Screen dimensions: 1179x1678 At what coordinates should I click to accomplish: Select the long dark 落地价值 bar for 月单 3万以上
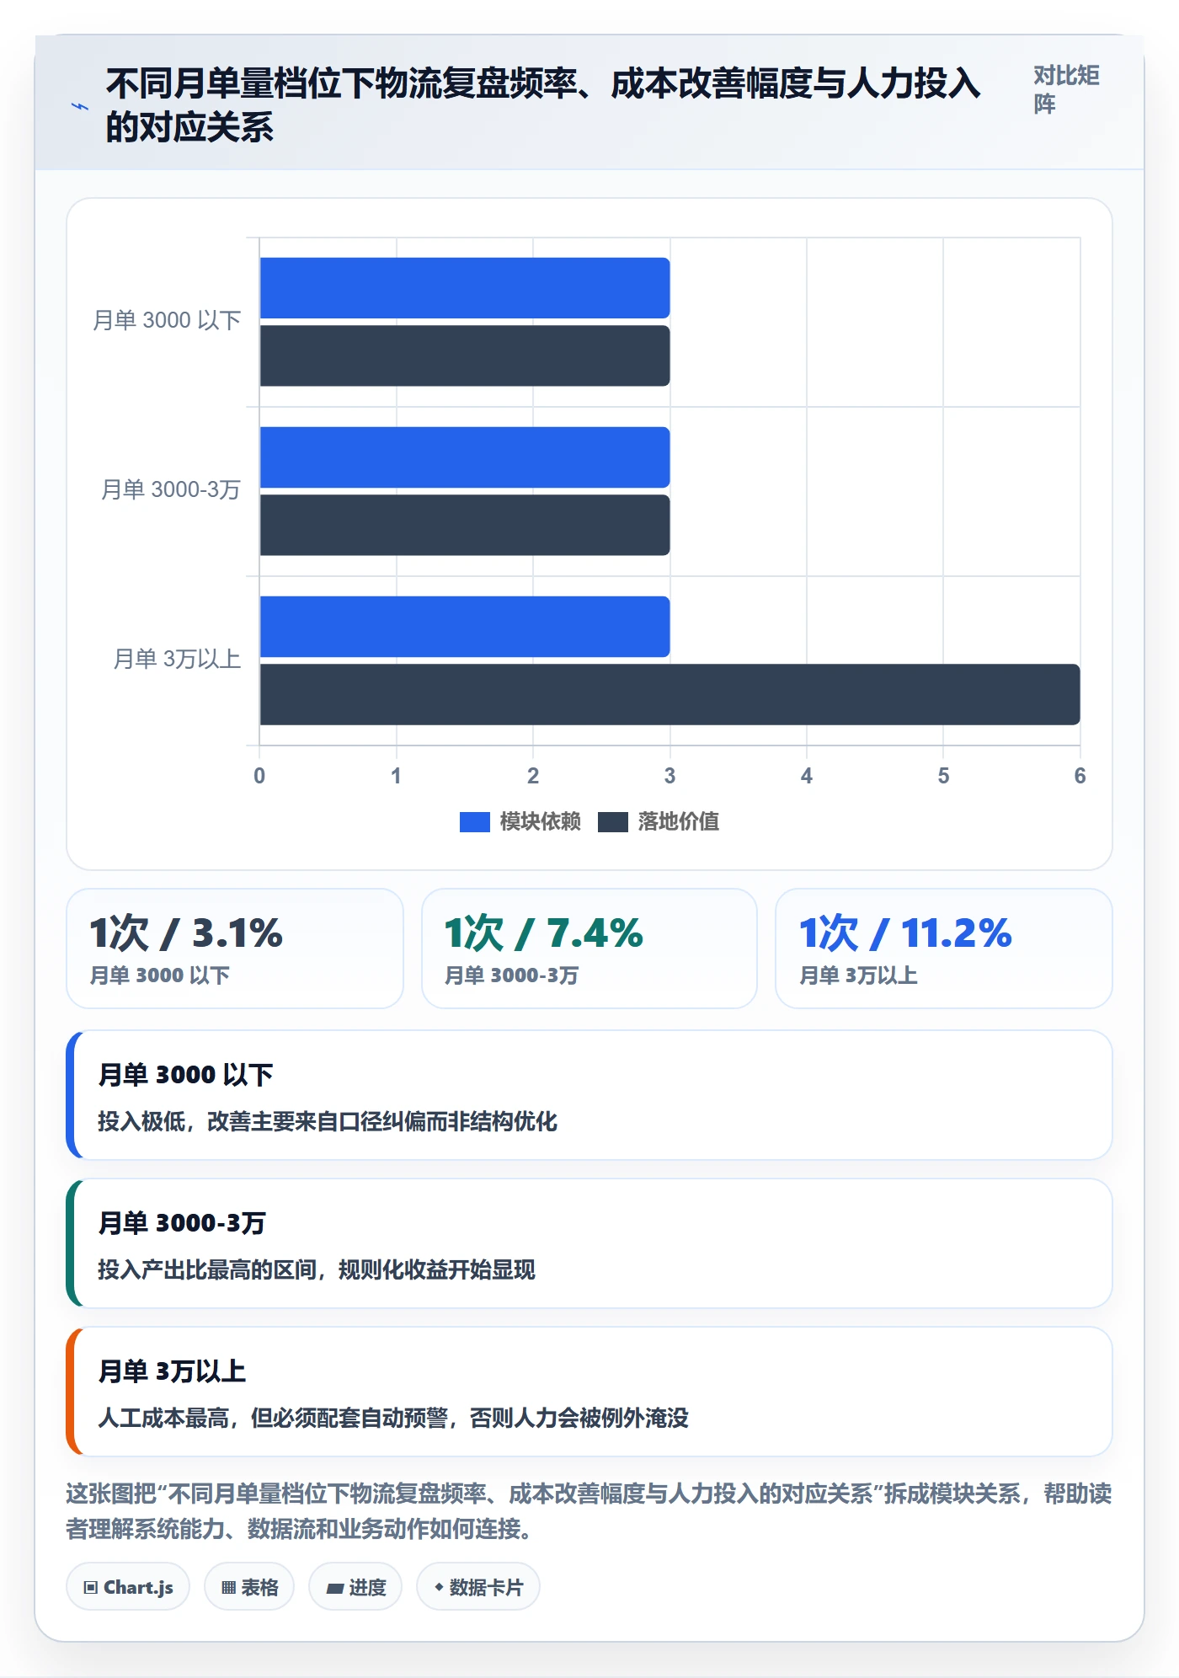[670, 694]
